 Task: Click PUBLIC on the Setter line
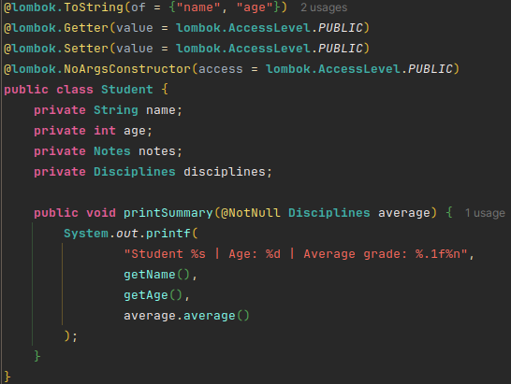[341, 49]
